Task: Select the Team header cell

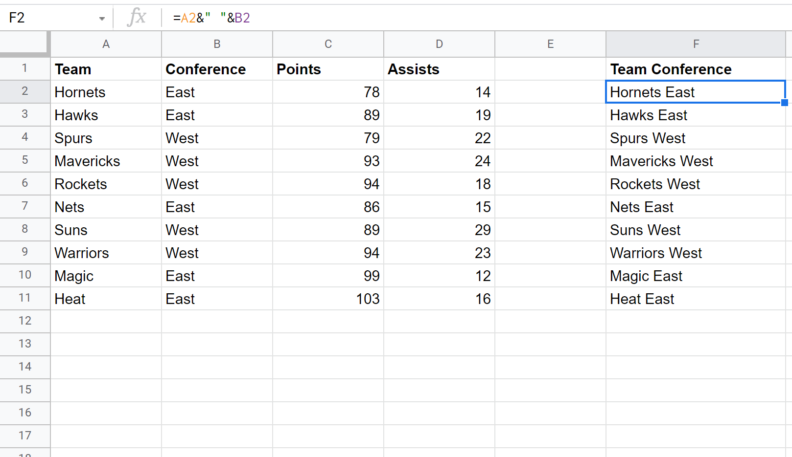Action: [106, 69]
